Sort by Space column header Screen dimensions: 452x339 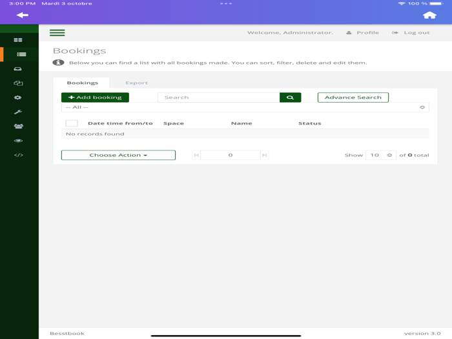coord(174,123)
